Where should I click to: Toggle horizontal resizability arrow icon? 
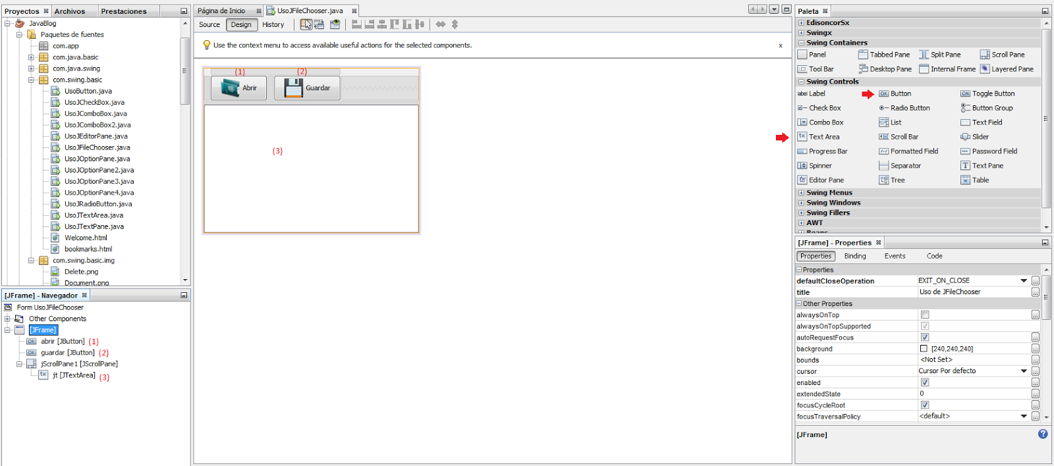(441, 24)
